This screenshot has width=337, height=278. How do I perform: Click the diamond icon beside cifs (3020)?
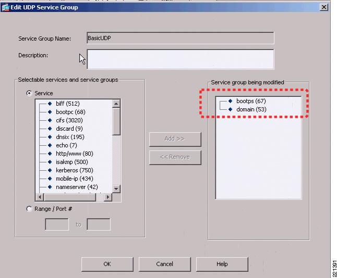50,120
